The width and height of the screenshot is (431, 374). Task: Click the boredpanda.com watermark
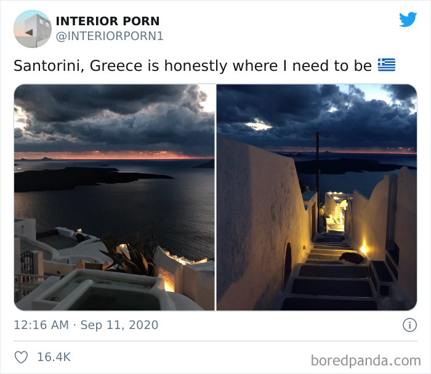click(x=366, y=360)
